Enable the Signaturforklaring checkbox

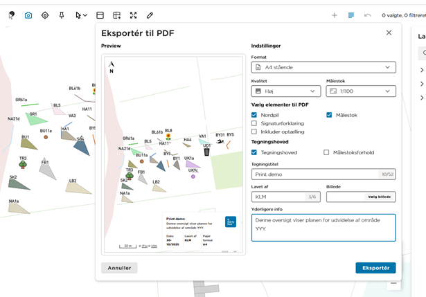point(254,123)
